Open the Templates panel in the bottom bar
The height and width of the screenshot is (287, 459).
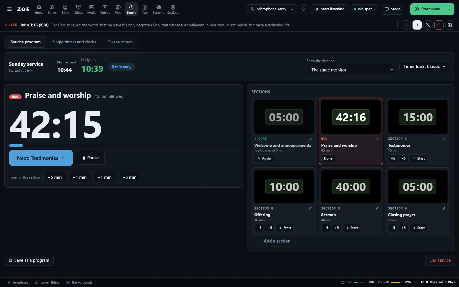pyautogui.click(x=17, y=282)
